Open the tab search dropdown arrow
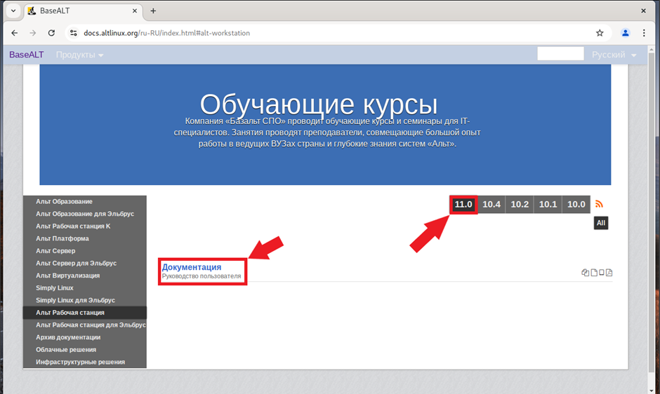The height and width of the screenshot is (394, 660). (13, 11)
